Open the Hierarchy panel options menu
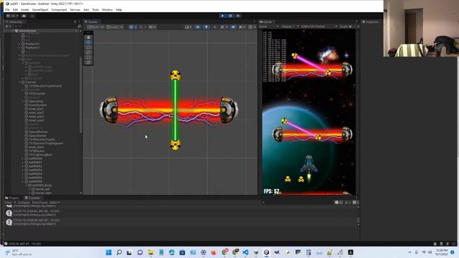This screenshot has width=459, height=258. pyautogui.click(x=79, y=21)
